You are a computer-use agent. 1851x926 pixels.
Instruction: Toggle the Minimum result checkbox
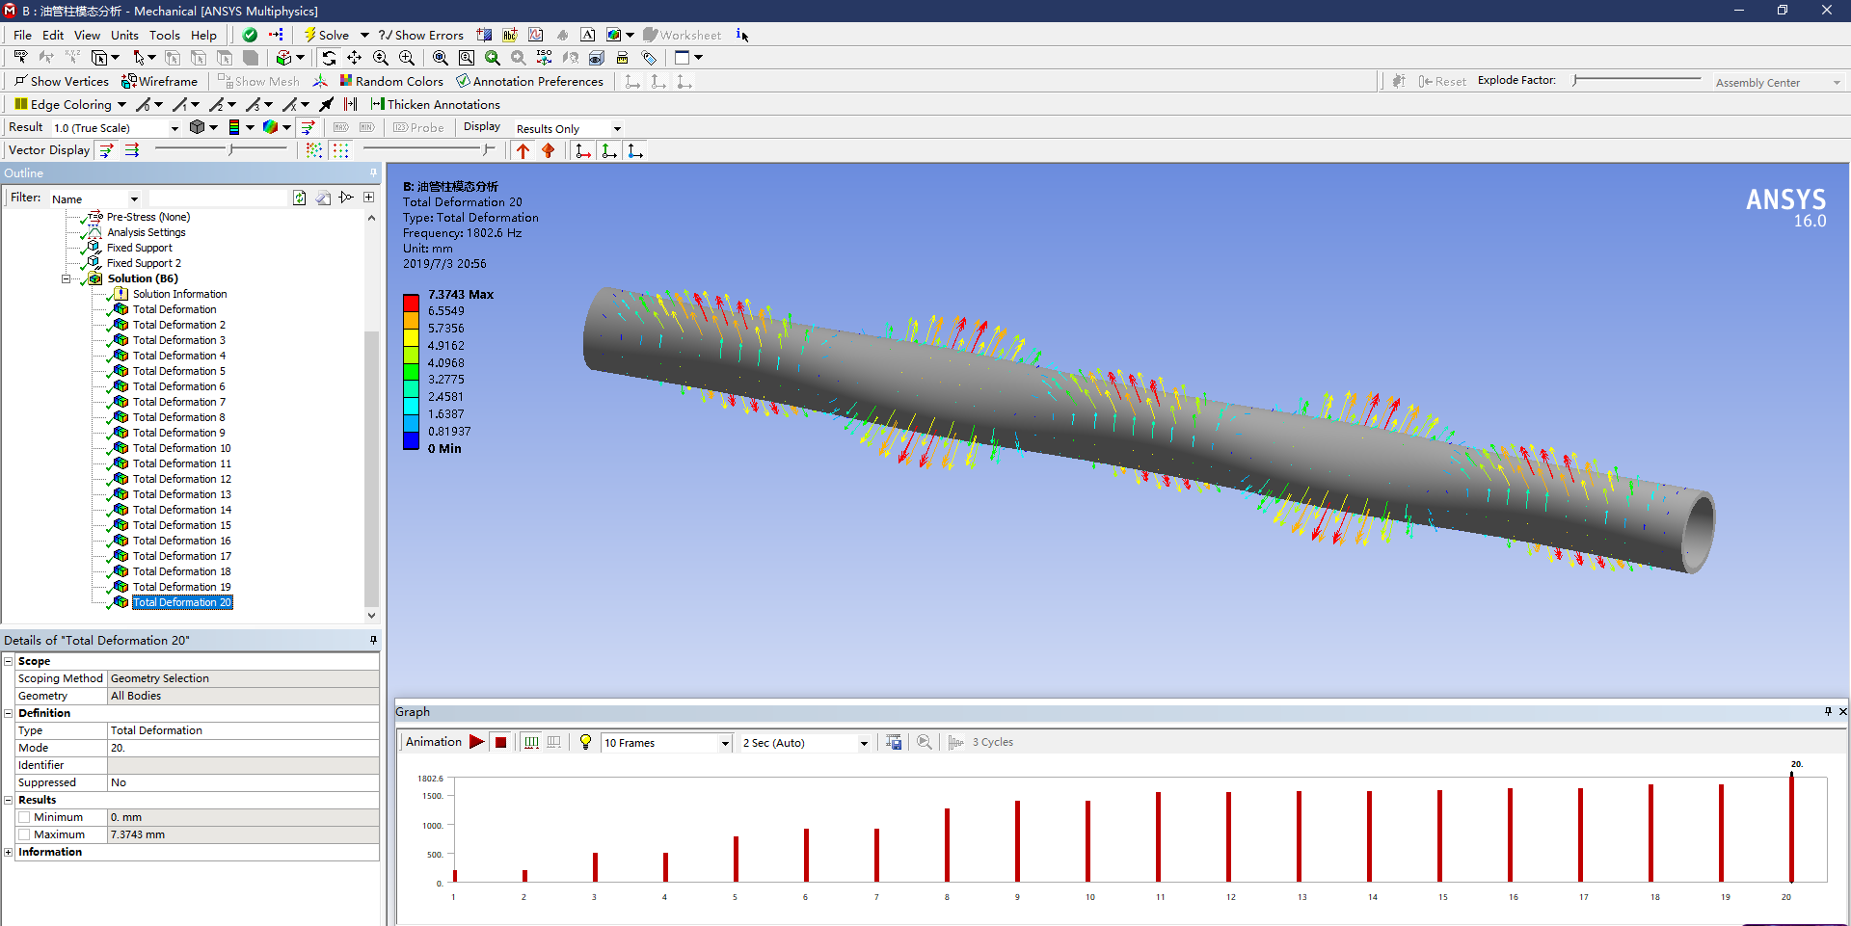pos(25,817)
